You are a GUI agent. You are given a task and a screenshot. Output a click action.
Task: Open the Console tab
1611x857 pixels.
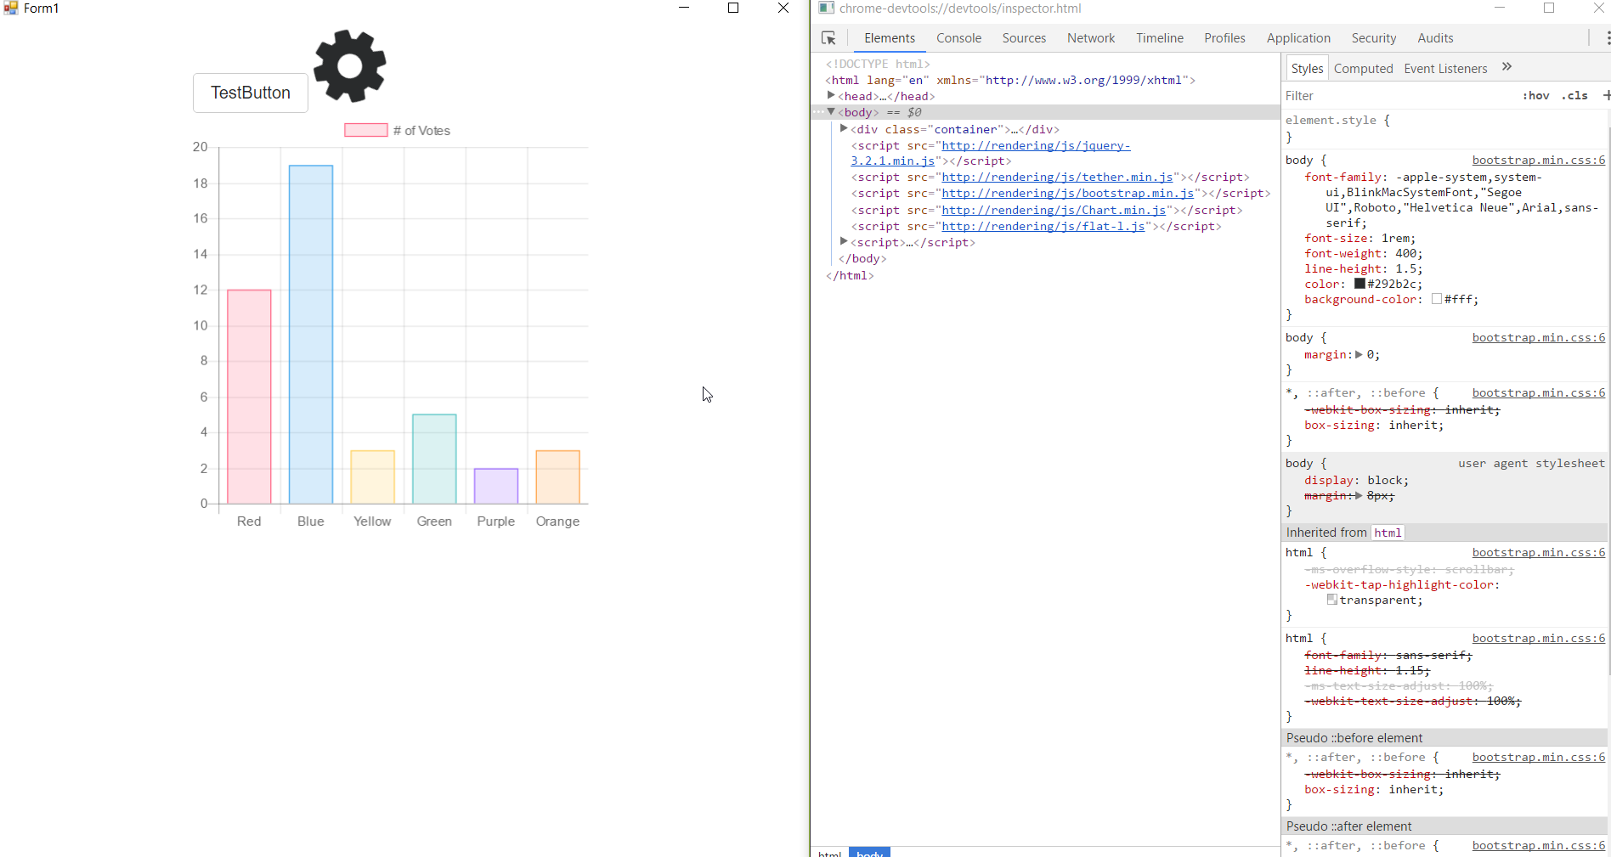[x=959, y=38]
